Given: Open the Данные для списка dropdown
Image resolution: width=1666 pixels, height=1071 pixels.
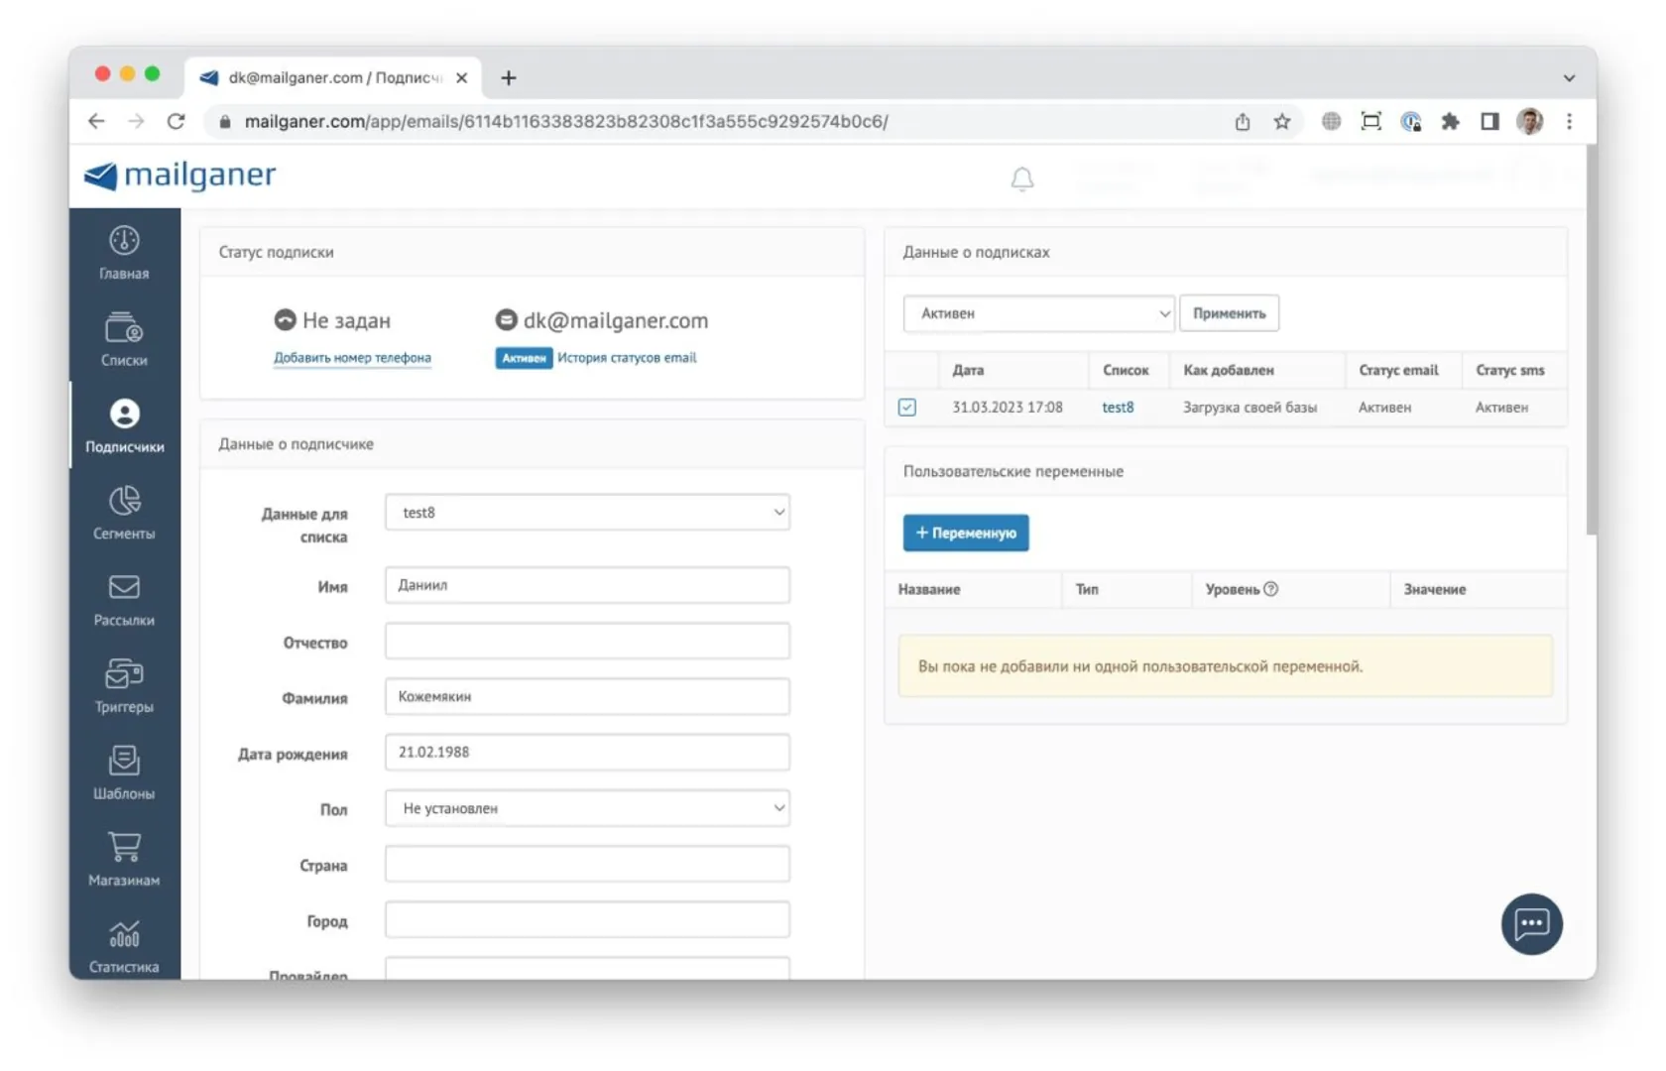Looking at the screenshot, I should [x=587, y=513].
